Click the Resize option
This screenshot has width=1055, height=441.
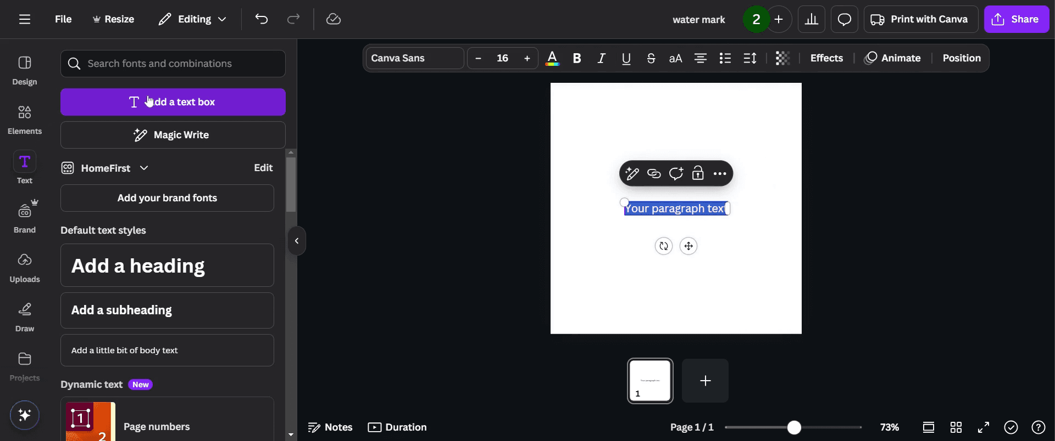click(x=113, y=19)
